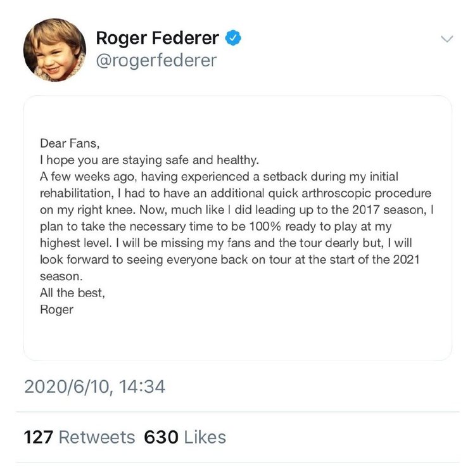
Task: Open Roger Federer's profile avatar photo
Action: [54, 49]
